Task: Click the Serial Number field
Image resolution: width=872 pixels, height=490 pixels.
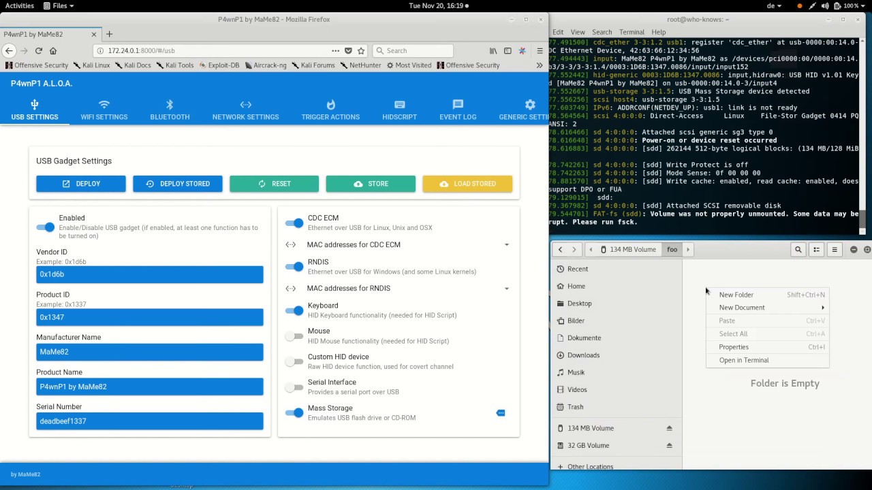Action: tap(150, 421)
